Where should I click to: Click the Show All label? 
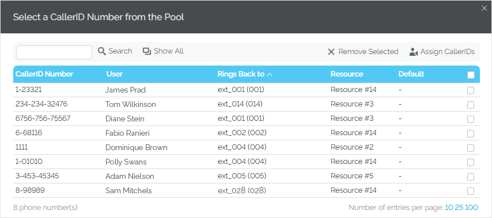tap(168, 51)
